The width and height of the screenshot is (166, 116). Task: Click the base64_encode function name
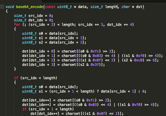click(x=29, y=7)
